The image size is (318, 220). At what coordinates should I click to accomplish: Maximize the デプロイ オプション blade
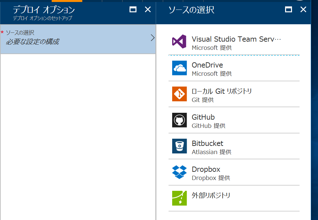coord(133,10)
